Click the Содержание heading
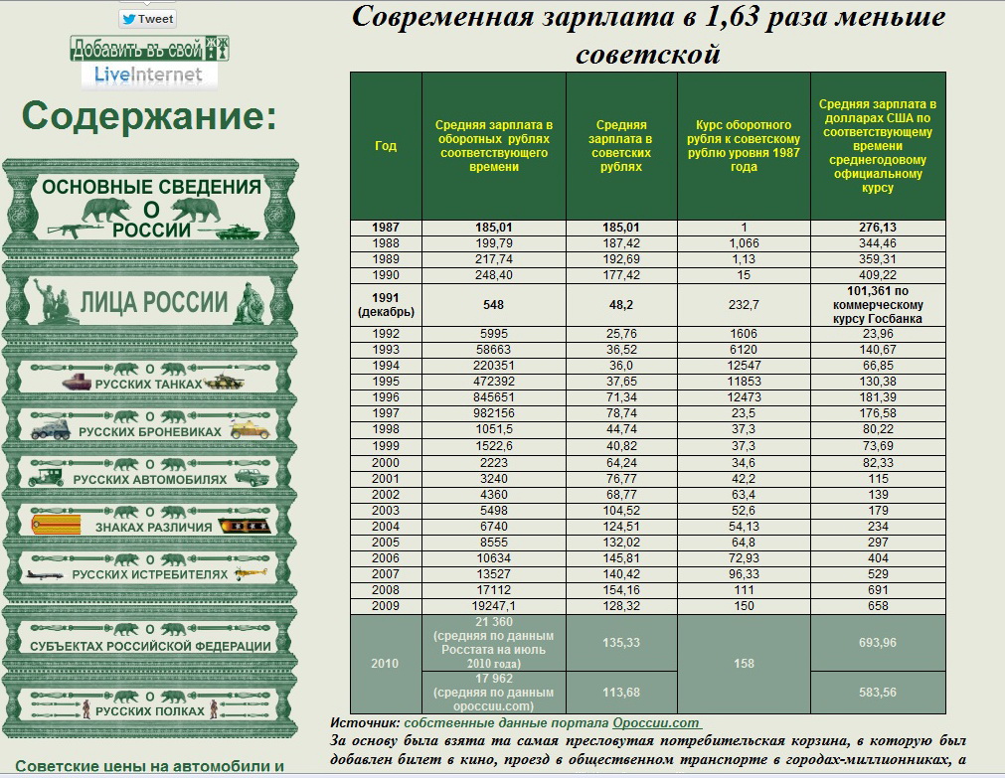This screenshot has width=1005, height=778. click(149, 116)
